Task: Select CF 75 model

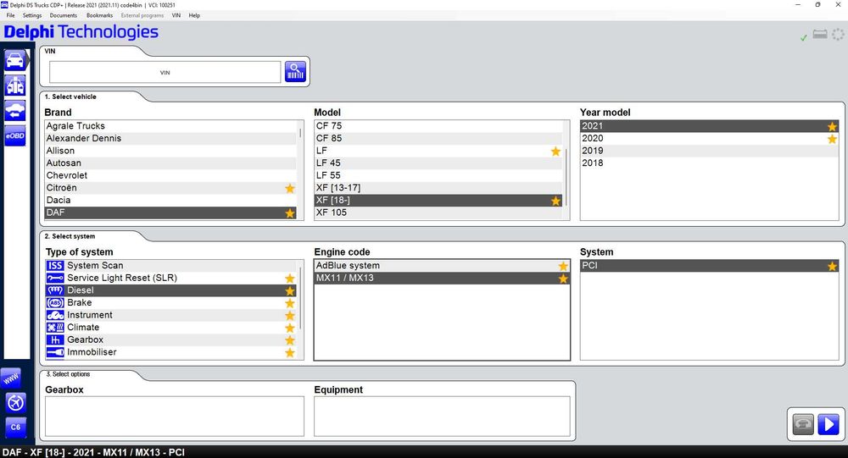Action: point(438,126)
